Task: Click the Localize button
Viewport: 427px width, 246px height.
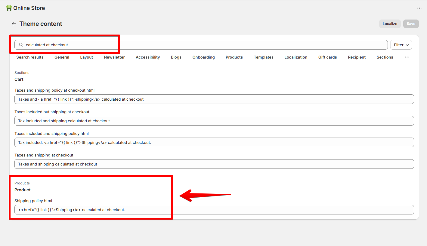Action: pos(390,24)
